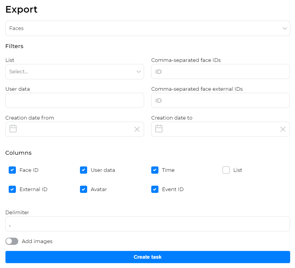Clear the Creation date to field
295x268 pixels.
point(283,129)
